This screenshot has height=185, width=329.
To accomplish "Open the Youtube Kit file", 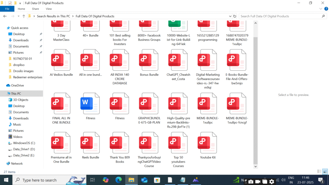I will point(208,144).
